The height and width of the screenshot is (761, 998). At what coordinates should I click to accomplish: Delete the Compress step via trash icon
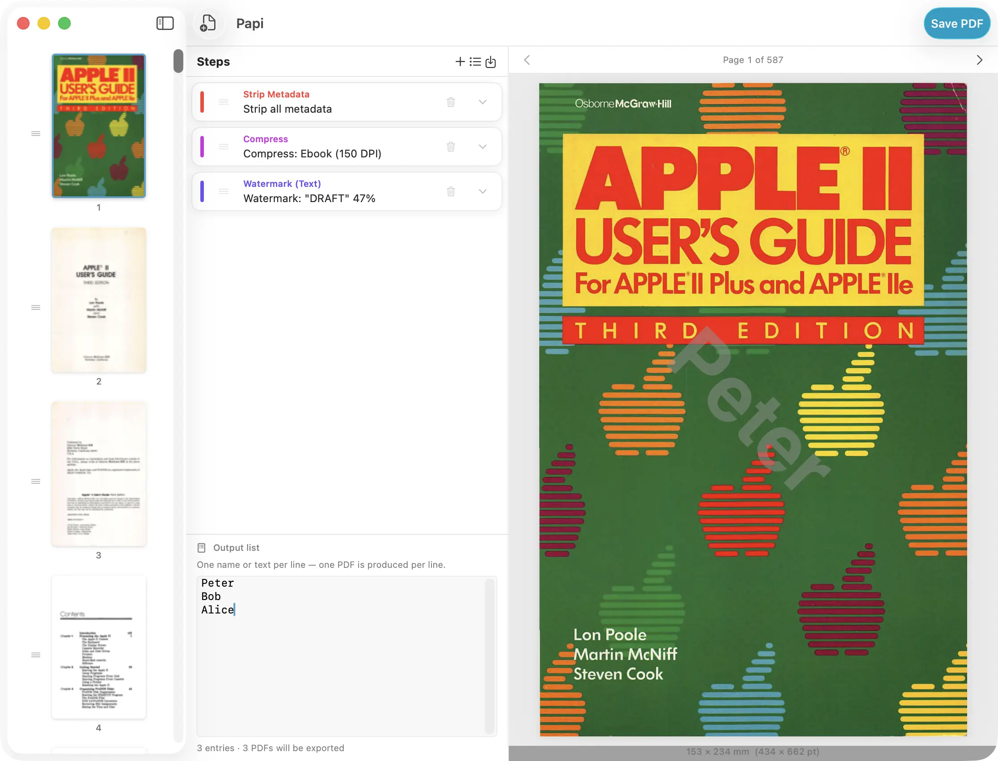[451, 147]
